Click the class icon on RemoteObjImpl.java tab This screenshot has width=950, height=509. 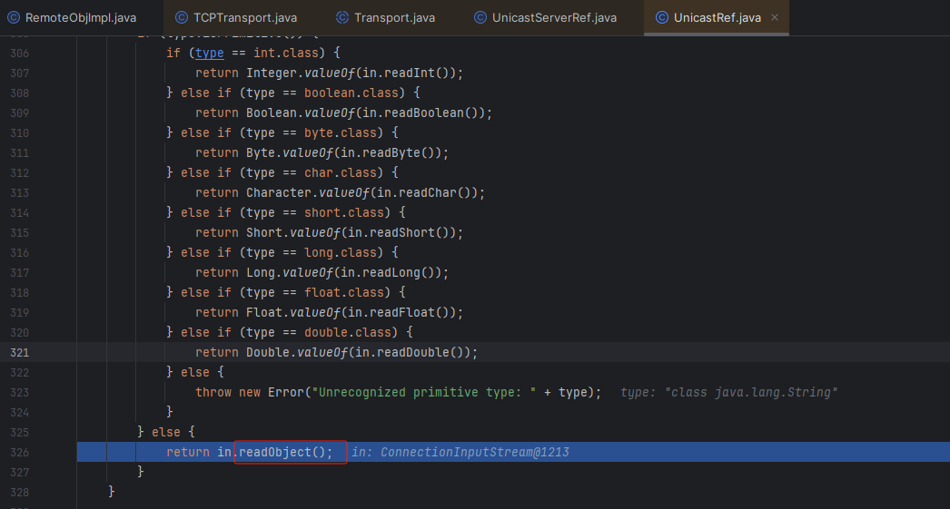click(14, 18)
